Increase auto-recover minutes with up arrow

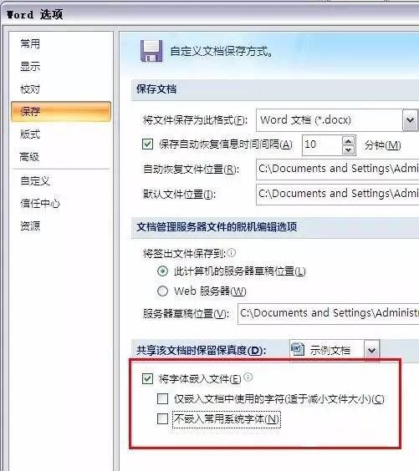[x=348, y=140]
